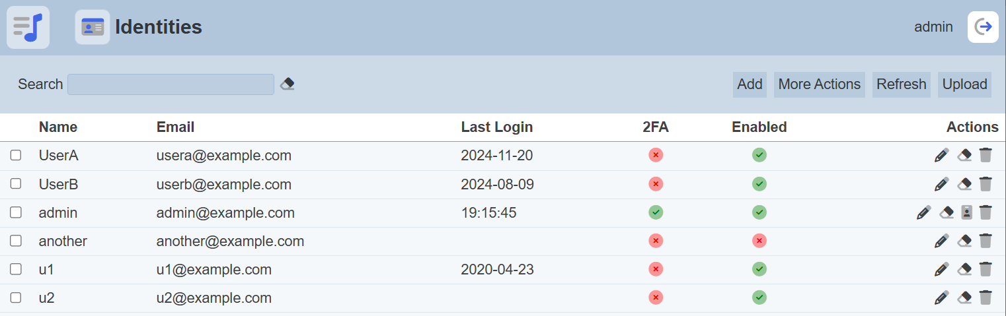1006x316 pixels.
Task: Edit UserA with the pencil icon
Action: point(941,156)
